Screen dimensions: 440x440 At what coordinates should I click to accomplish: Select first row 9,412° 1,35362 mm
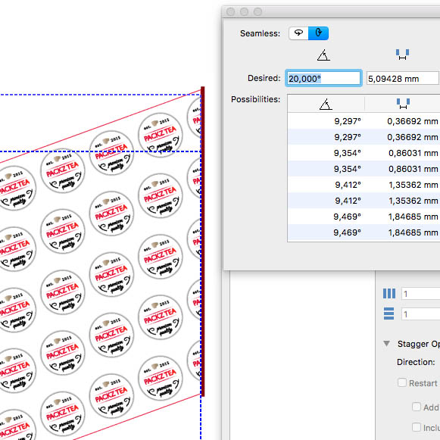[x=364, y=185]
